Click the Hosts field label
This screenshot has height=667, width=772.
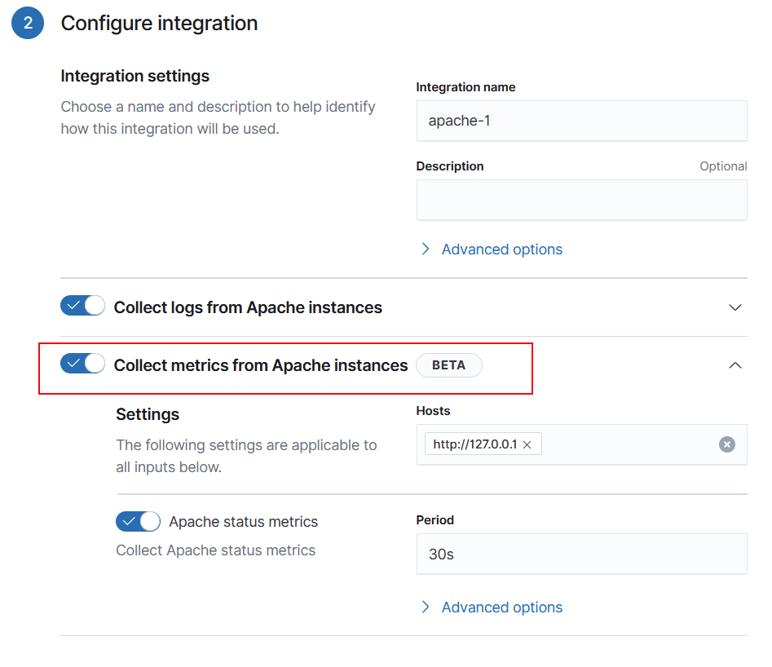(x=433, y=411)
